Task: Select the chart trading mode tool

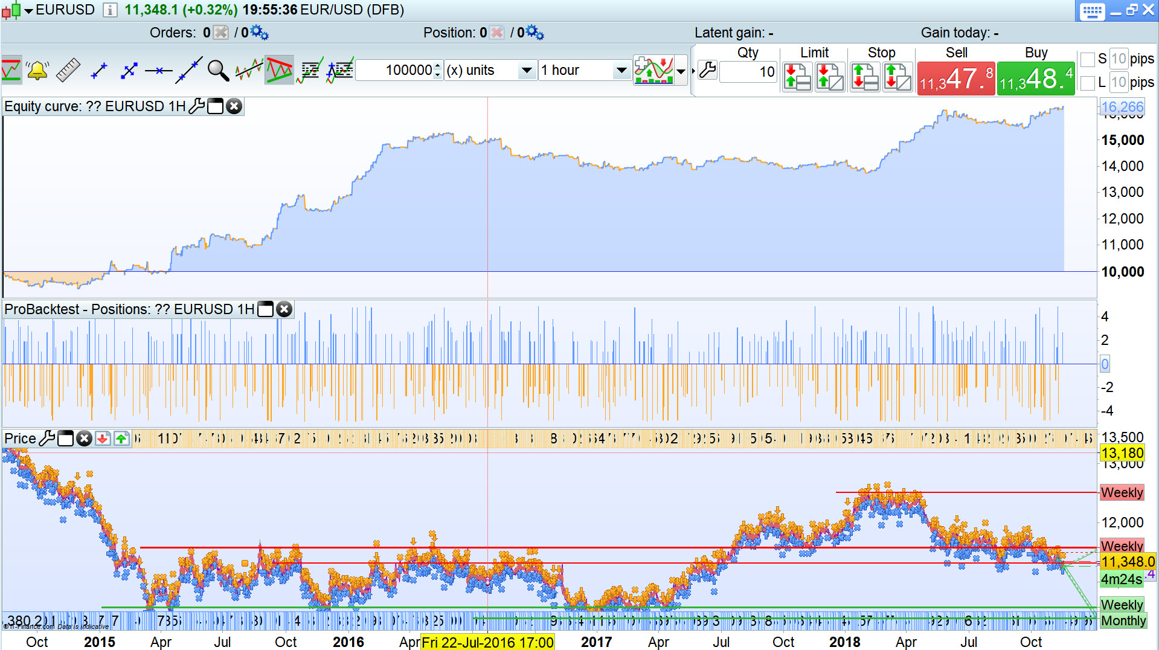Action: click(12, 70)
